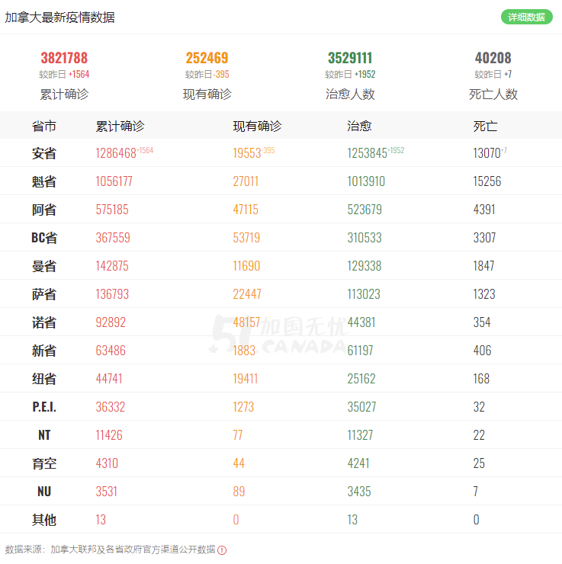Select the 治愈人数 total 3529111
562x564 pixels.
[350, 58]
